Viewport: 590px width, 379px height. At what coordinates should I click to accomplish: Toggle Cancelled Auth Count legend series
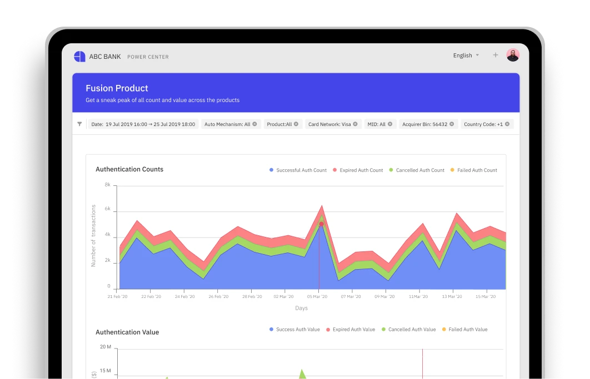[417, 170]
